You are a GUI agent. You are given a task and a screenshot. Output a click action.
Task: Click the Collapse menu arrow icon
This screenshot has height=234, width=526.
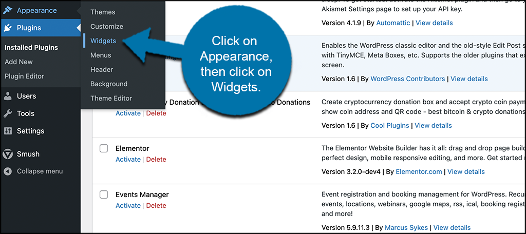(x=8, y=171)
